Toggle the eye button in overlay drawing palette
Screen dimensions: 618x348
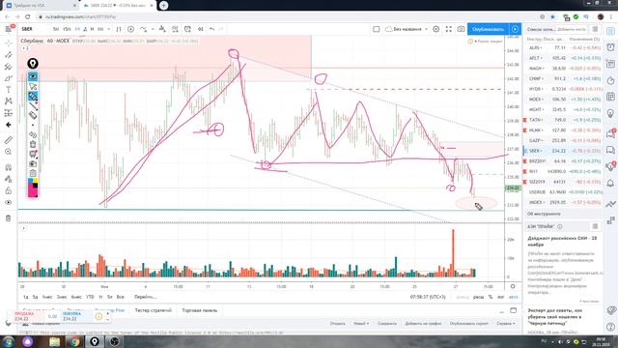33,76
